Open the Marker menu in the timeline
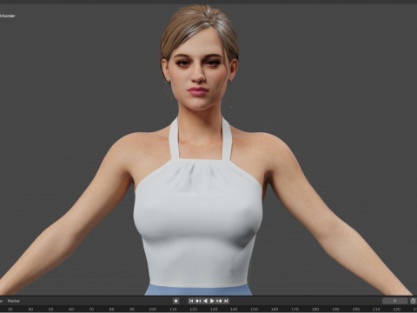Screen dimensions: 417x313 click(x=14, y=301)
